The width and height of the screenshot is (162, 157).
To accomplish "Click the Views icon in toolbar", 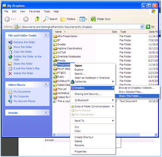I will pos(82,19).
